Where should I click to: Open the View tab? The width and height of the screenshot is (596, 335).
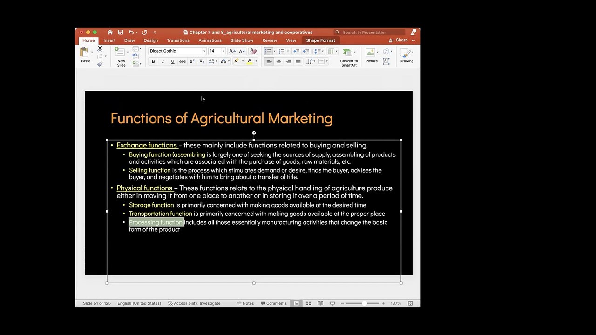coord(291,40)
